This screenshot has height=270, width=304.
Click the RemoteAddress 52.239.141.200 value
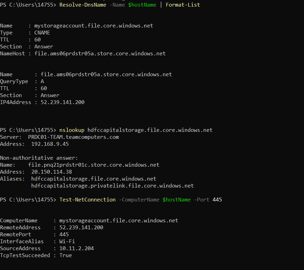coord(81,228)
